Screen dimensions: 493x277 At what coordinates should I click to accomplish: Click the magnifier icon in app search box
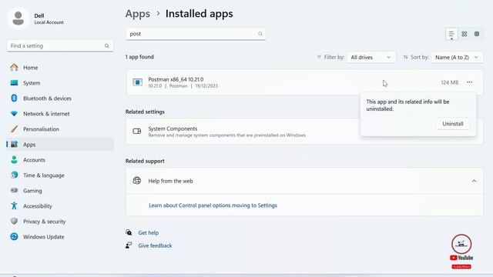pos(260,34)
